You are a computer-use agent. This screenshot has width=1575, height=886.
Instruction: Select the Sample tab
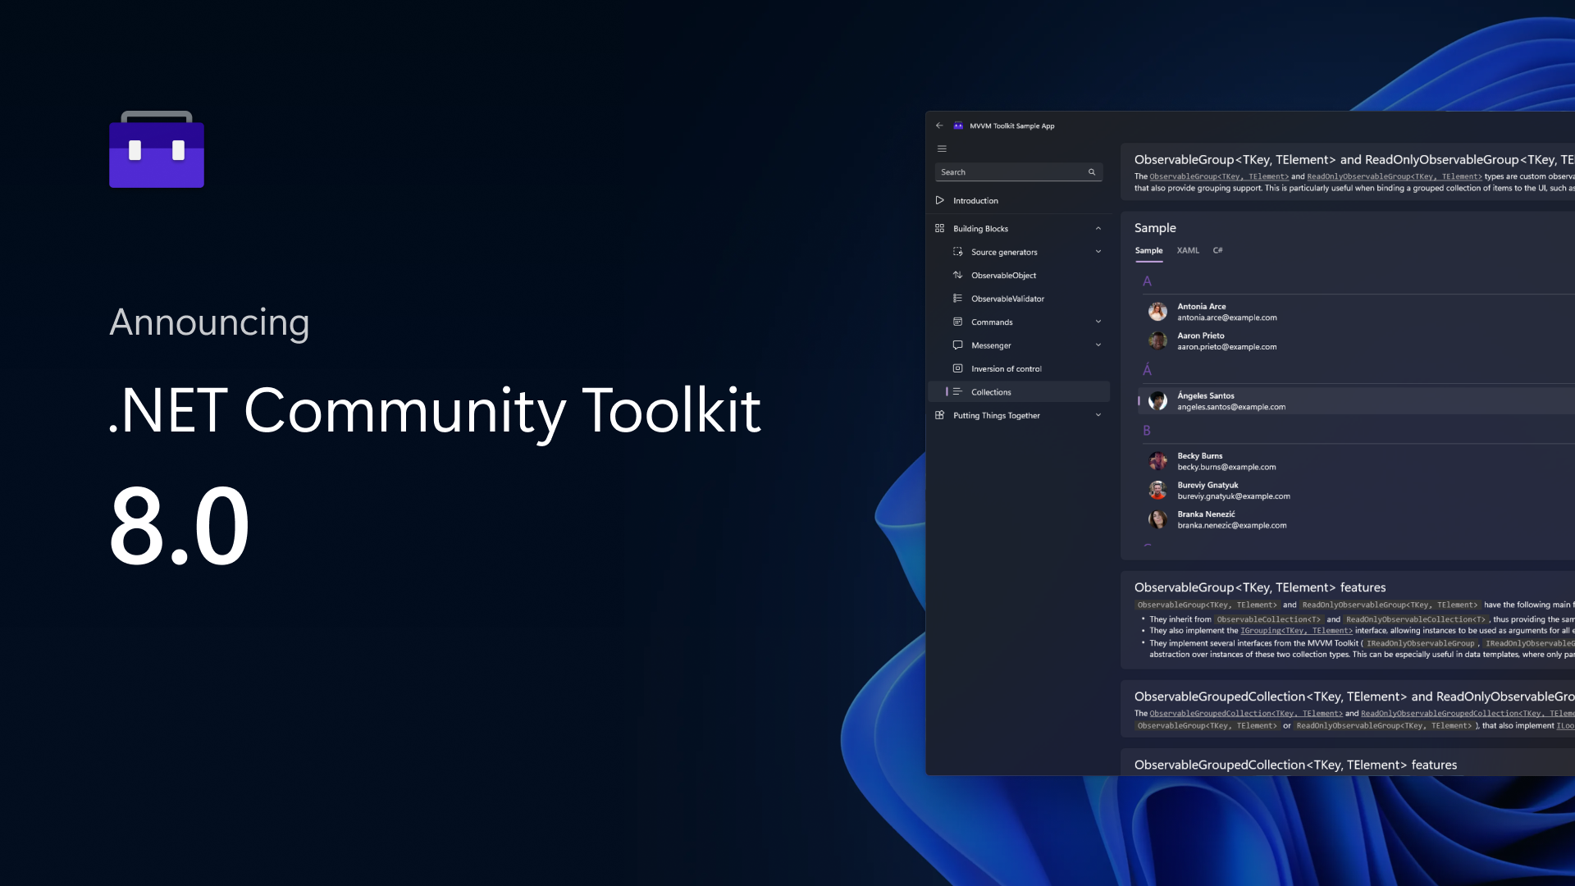(1148, 250)
